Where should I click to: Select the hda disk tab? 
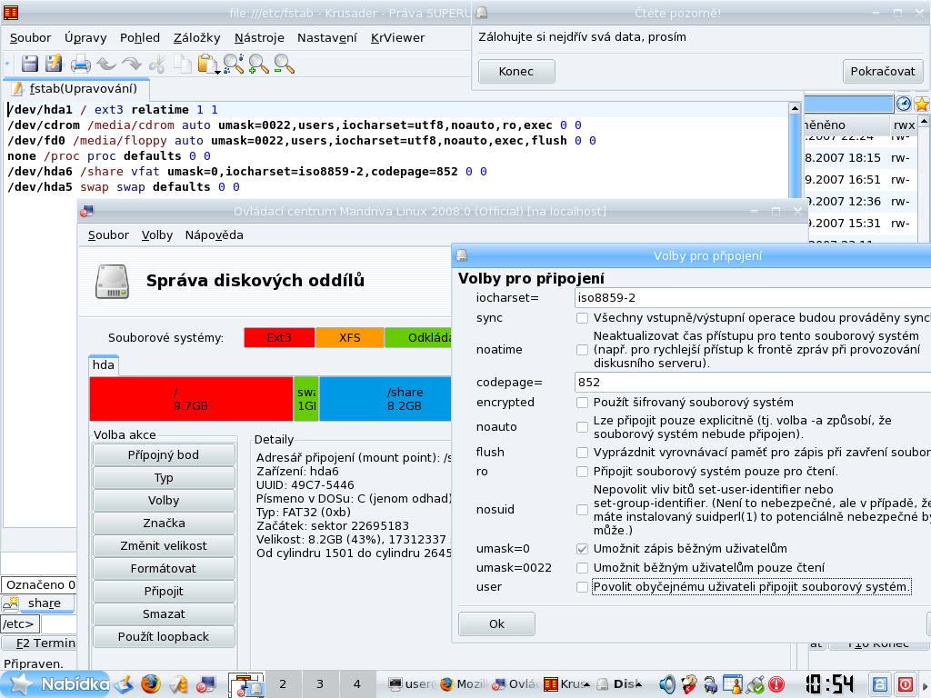click(104, 365)
